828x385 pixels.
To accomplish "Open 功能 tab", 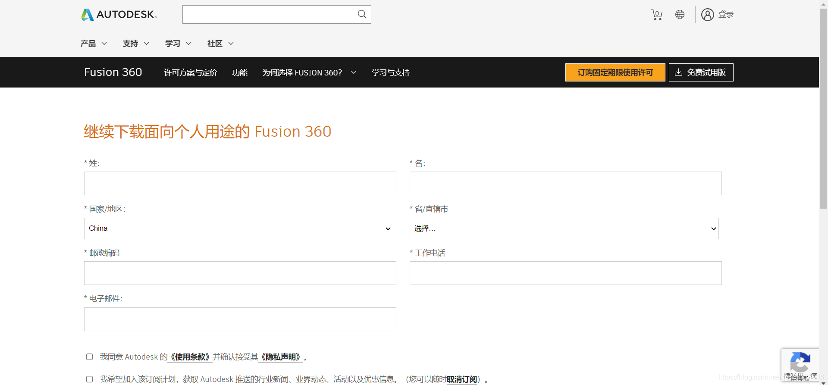I will [x=240, y=72].
